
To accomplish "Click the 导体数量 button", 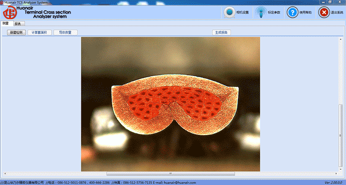I will click(x=65, y=32).
